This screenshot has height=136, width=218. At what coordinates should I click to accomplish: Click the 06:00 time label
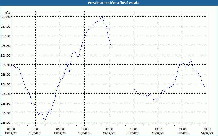pos(60,129)
